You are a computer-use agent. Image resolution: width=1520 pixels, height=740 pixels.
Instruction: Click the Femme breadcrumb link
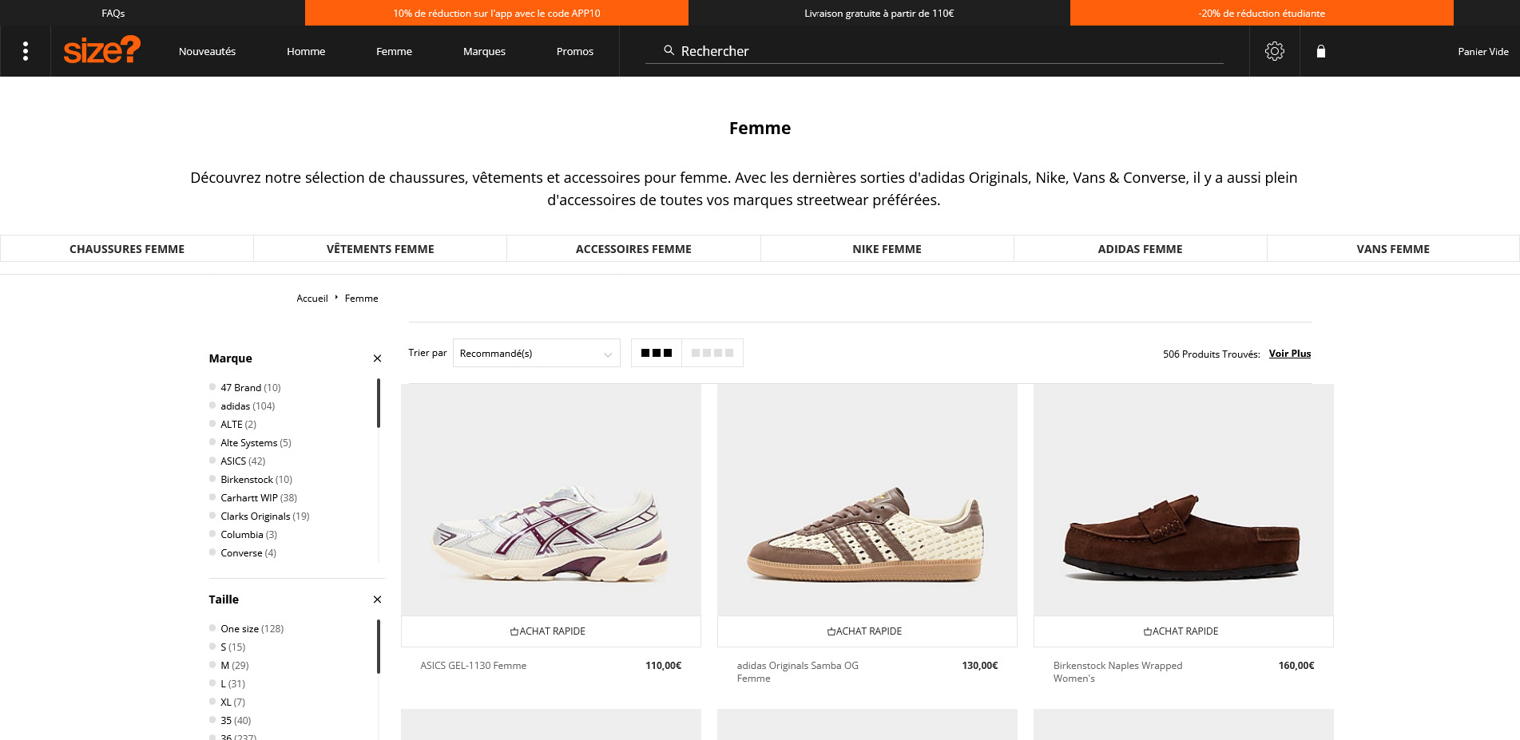click(362, 298)
